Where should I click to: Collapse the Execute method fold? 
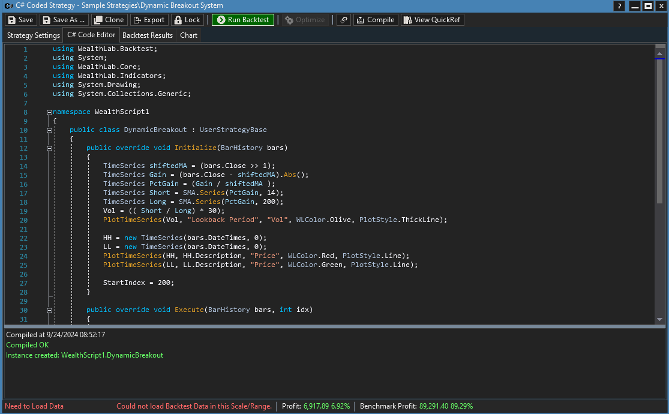pyautogui.click(x=49, y=310)
